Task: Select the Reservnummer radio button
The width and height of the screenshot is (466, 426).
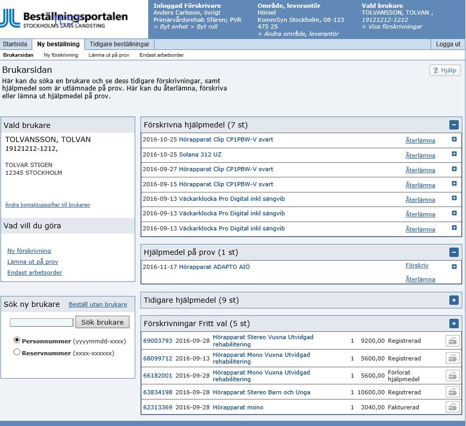Action: 17,352
